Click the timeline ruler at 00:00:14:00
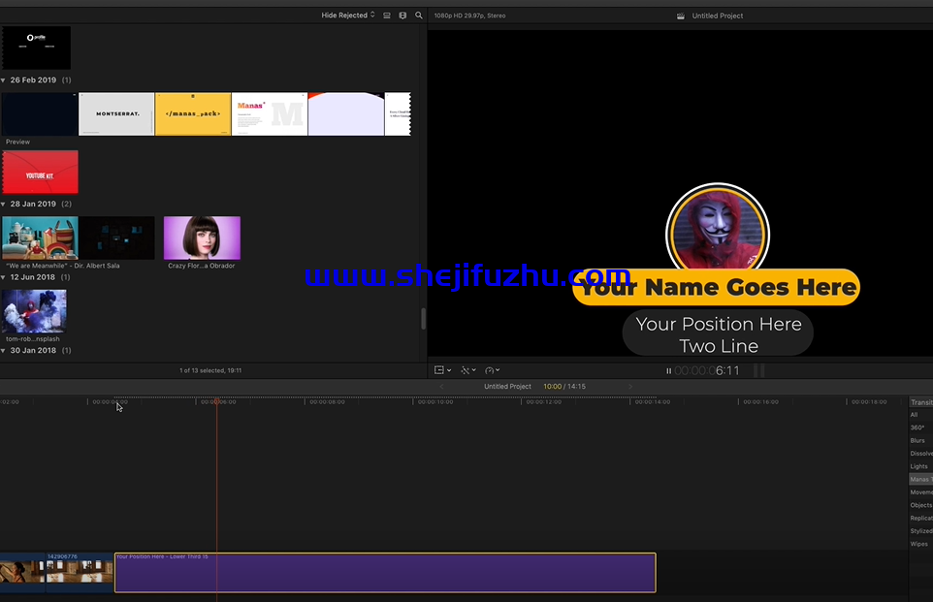The height and width of the screenshot is (602, 933). [x=652, y=402]
